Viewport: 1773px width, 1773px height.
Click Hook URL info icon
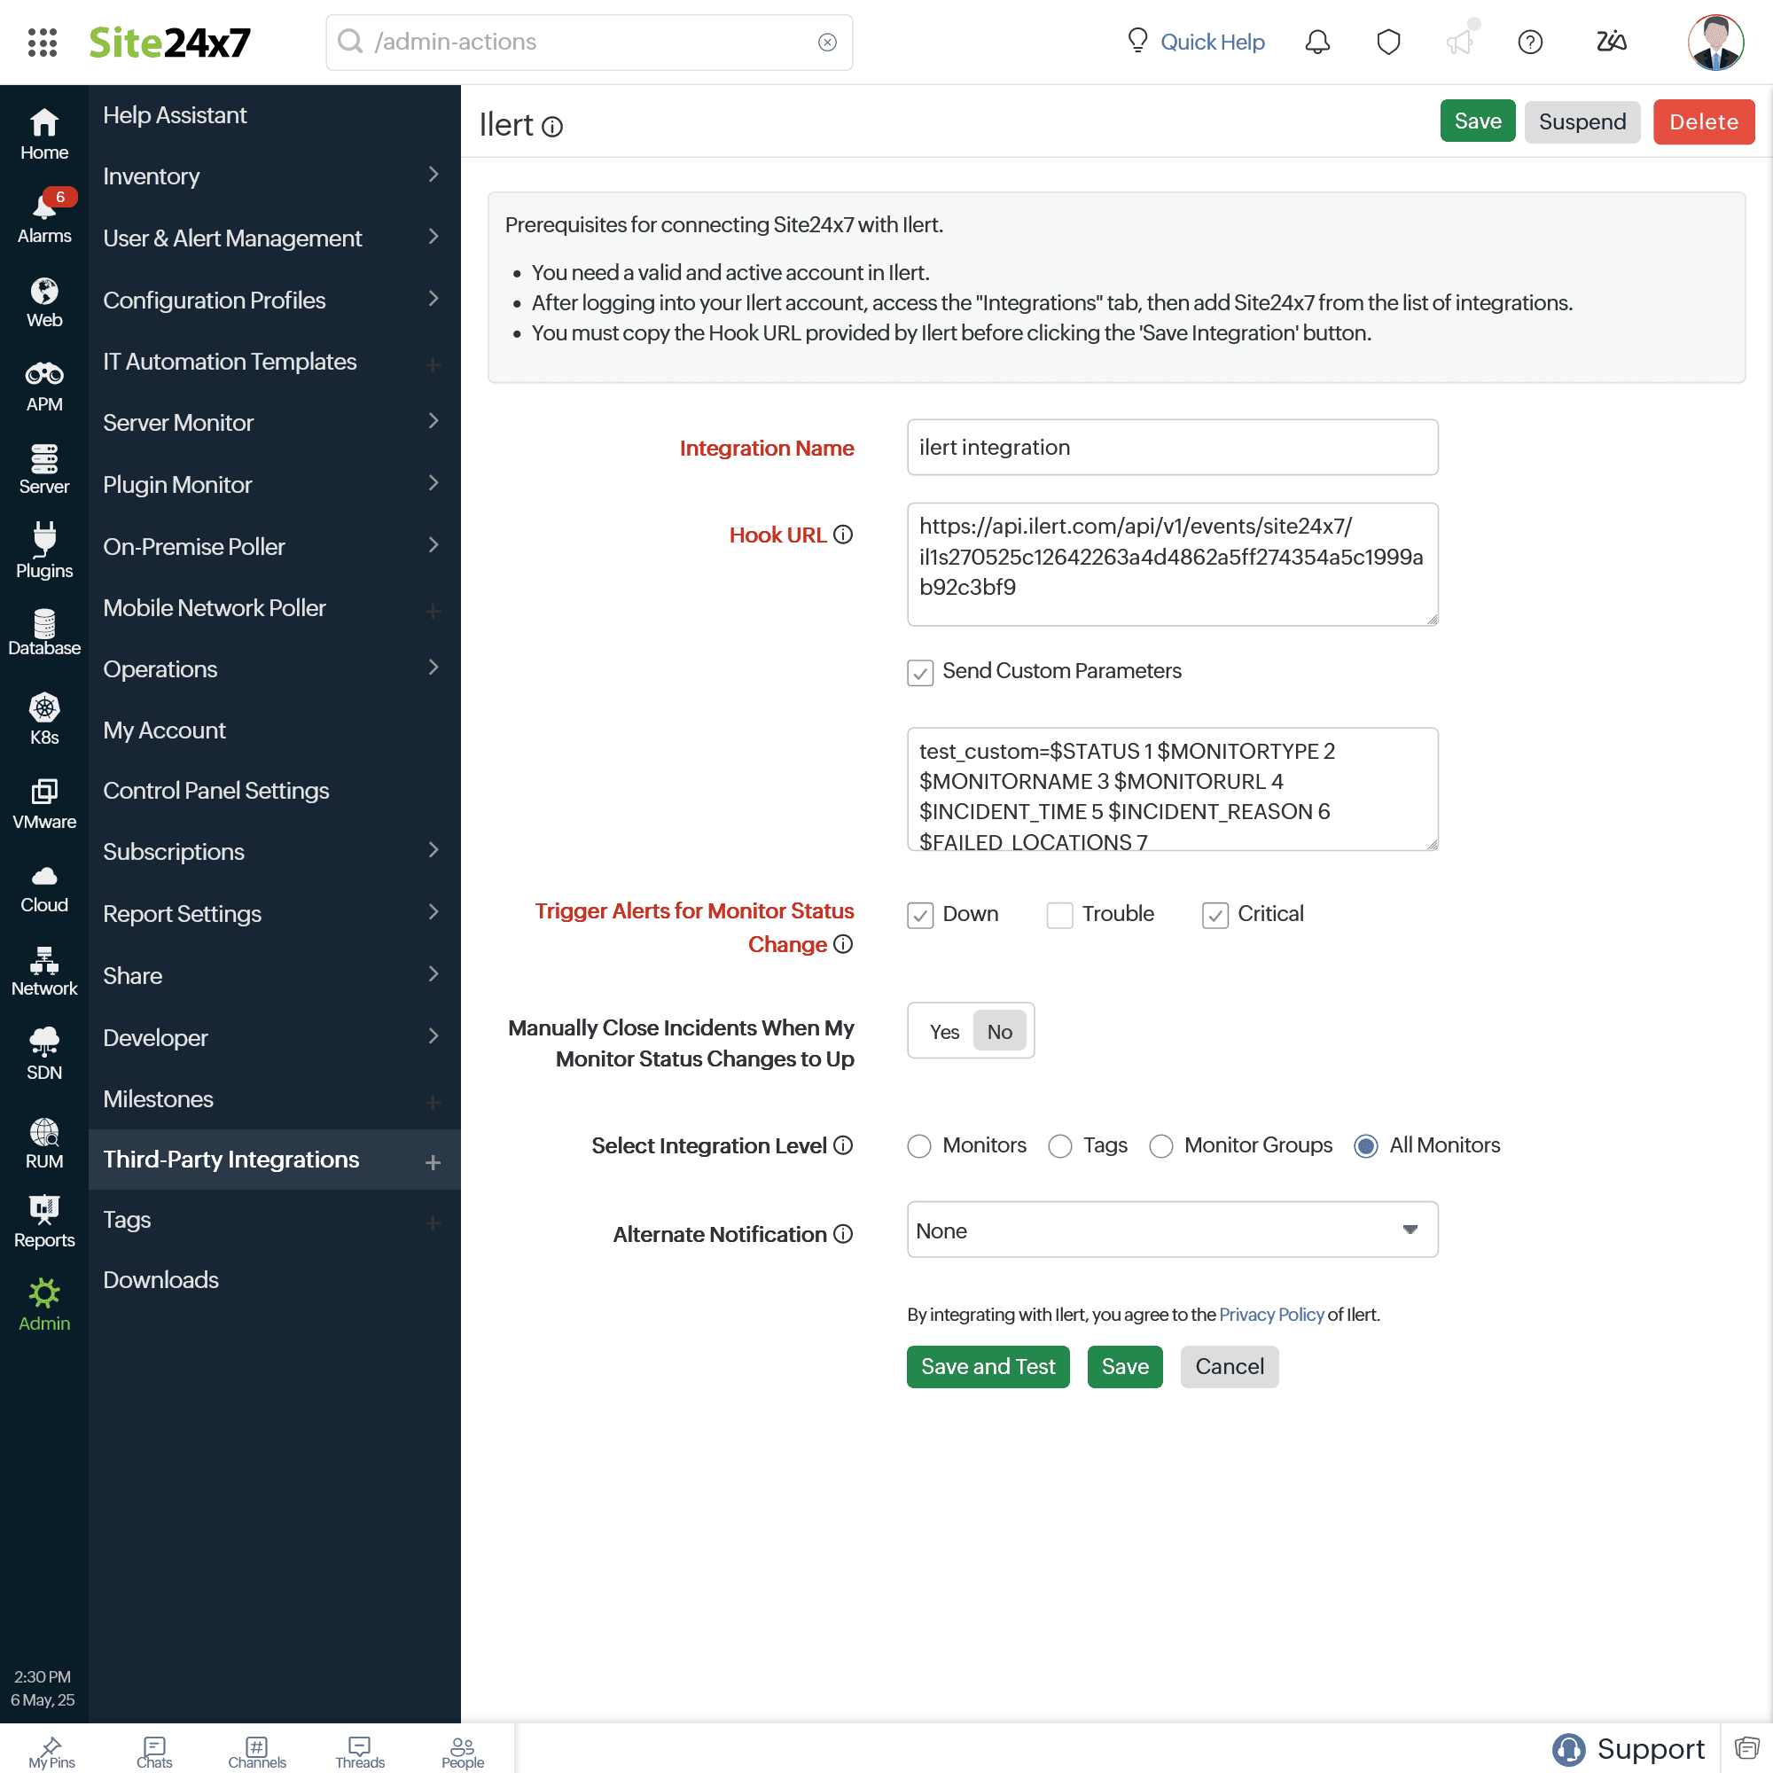tap(842, 534)
